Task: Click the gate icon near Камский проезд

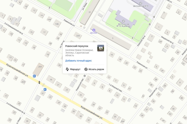Action: click(133, 38)
